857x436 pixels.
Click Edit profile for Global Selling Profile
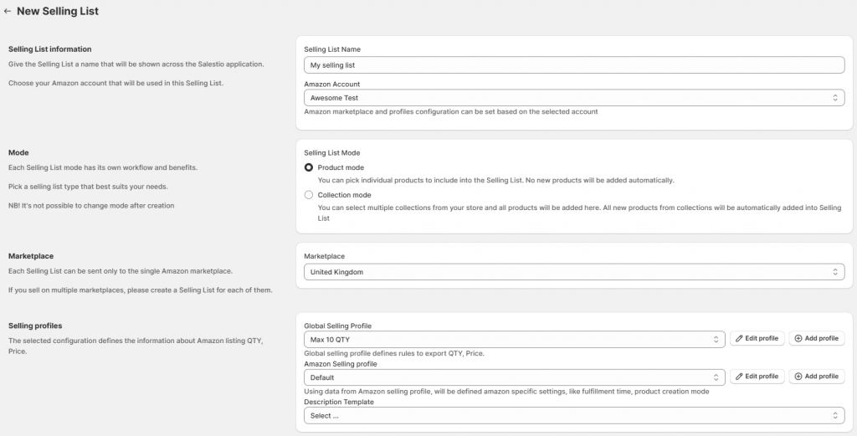pos(757,338)
